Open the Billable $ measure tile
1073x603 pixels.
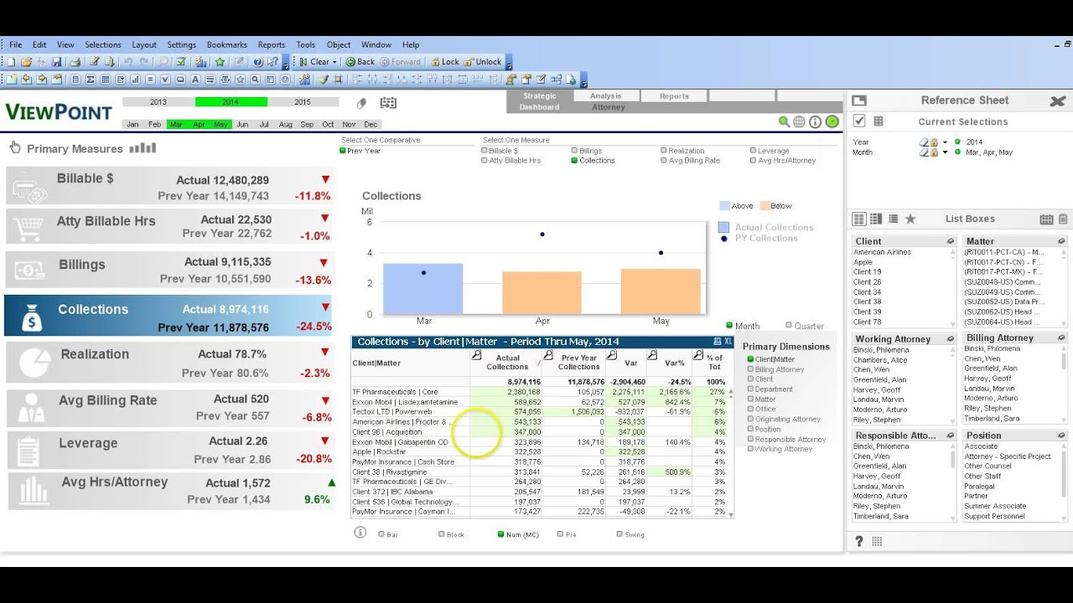[x=169, y=187]
